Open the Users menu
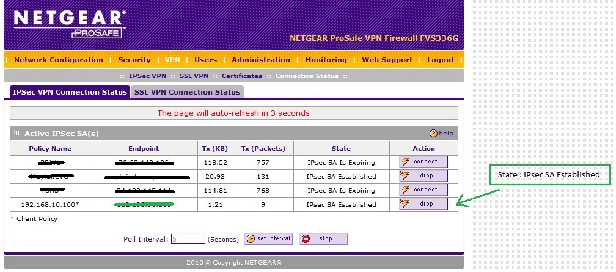616x272 pixels. click(205, 60)
